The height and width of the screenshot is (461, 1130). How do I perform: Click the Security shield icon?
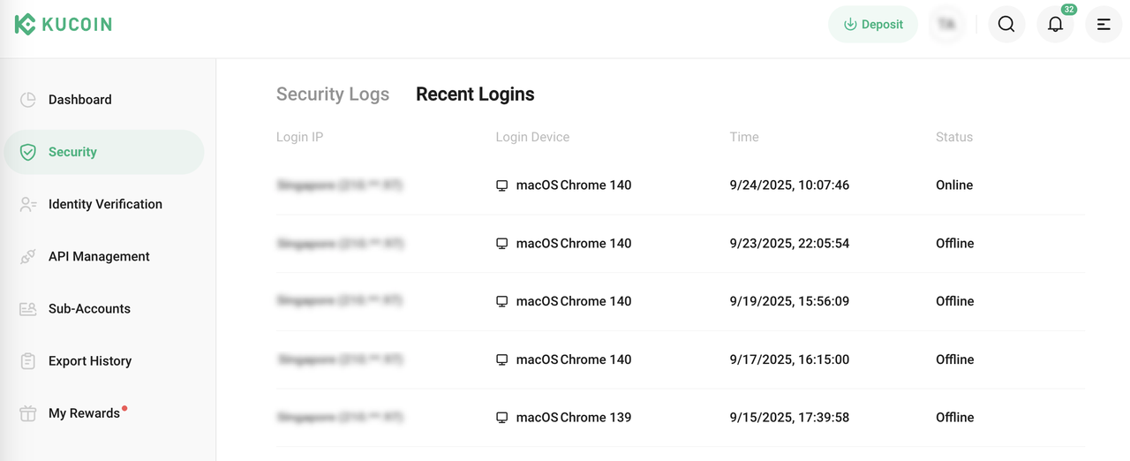pyautogui.click(x=28, y=152)
